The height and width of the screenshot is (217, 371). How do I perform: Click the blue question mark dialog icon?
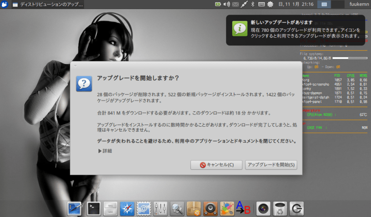click(84, 84)
